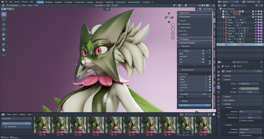Expand the Preview panel in World properties
The image size is (264, 139).
tap(242, 76)
